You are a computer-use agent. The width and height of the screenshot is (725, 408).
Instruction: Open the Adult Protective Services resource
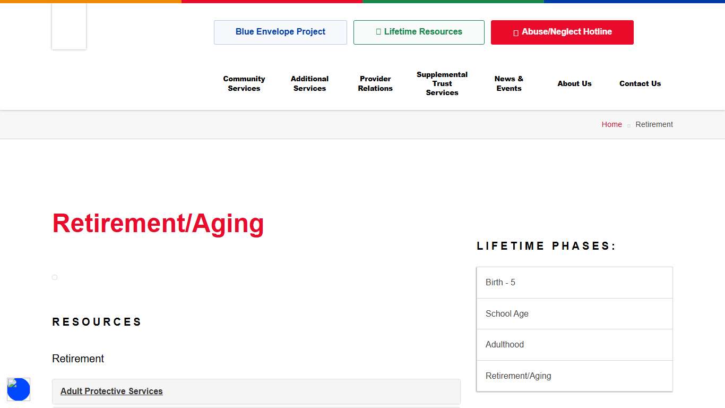coord(111,391)
